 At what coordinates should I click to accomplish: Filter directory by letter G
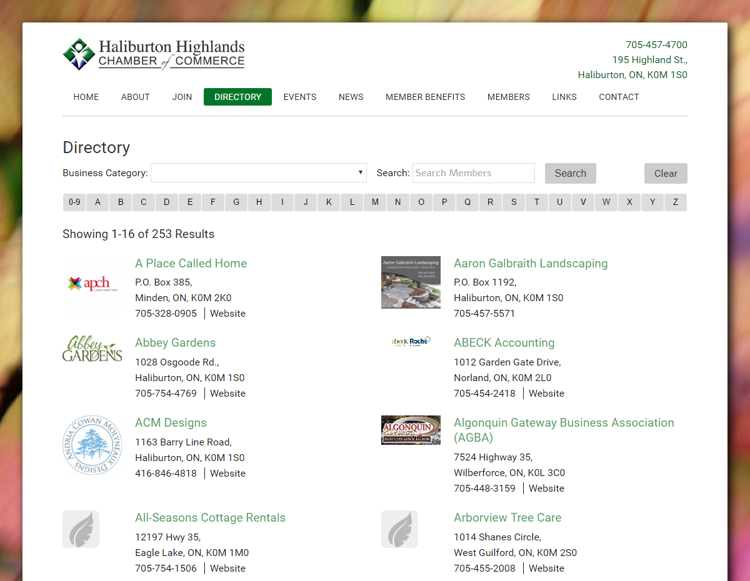point(236,202)
